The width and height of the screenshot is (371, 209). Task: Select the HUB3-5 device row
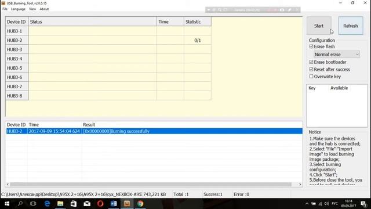point(108,68)
